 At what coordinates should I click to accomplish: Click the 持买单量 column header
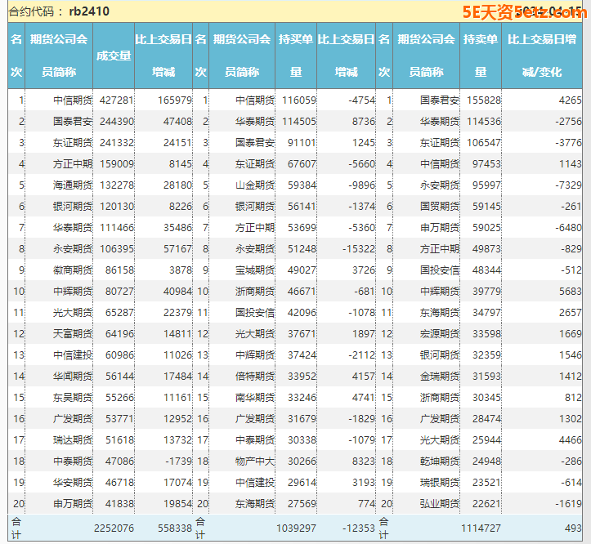tap(295, 55)
